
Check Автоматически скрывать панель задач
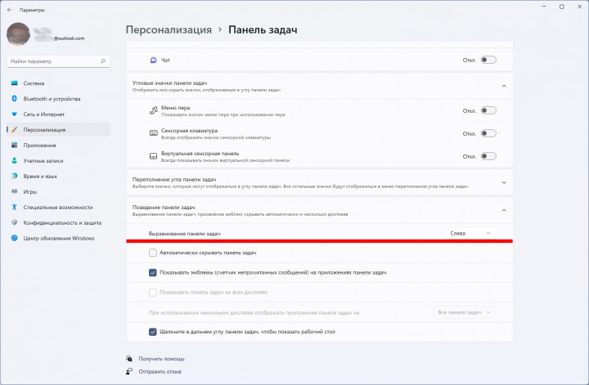click(152, 253)
